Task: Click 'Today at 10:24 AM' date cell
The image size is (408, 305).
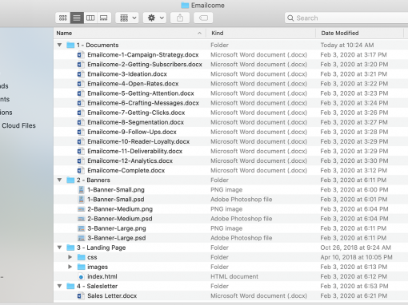Action: pyautogui.click(x=347, y=45)
